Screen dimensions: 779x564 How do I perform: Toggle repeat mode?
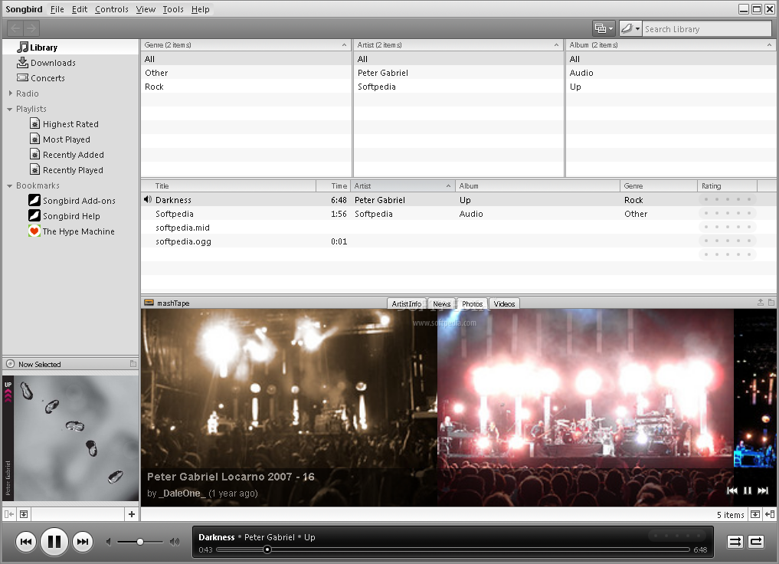[756, 542]
